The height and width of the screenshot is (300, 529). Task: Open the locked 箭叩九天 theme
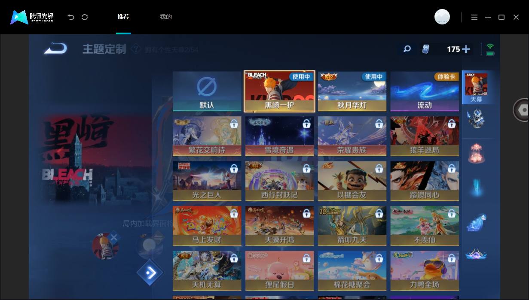(x=352, y=226)
